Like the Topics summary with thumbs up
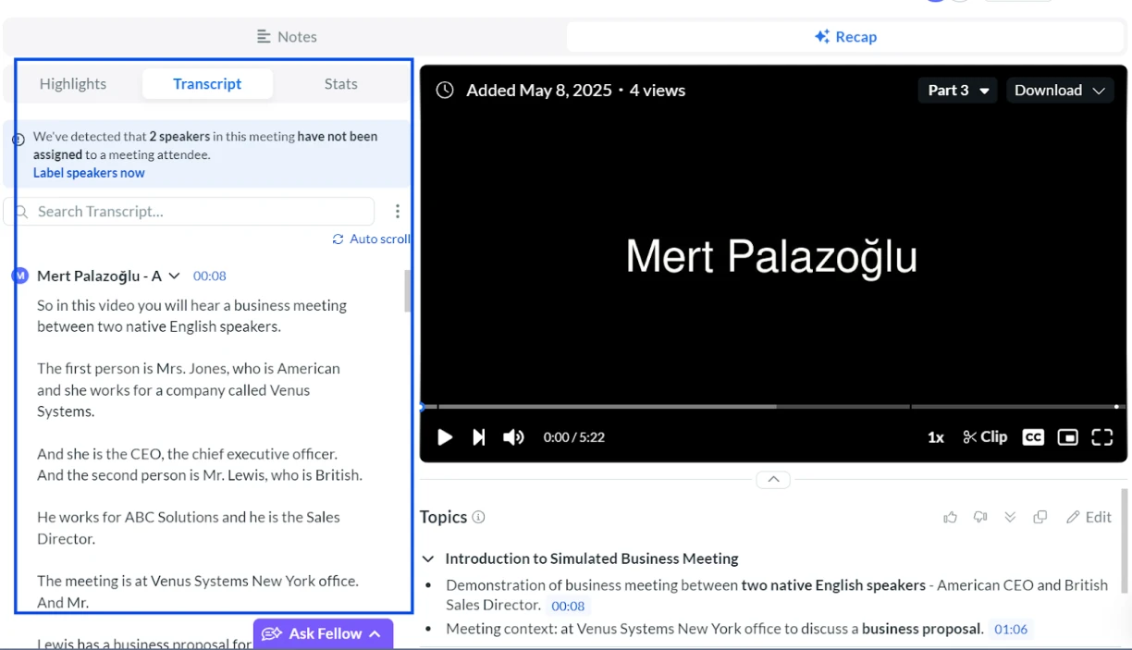This screenshot has height=650, width=1132. (x=950, y=517)
